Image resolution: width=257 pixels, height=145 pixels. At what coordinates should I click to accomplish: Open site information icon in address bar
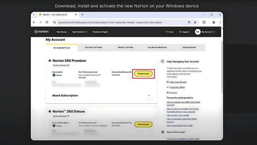55,22
